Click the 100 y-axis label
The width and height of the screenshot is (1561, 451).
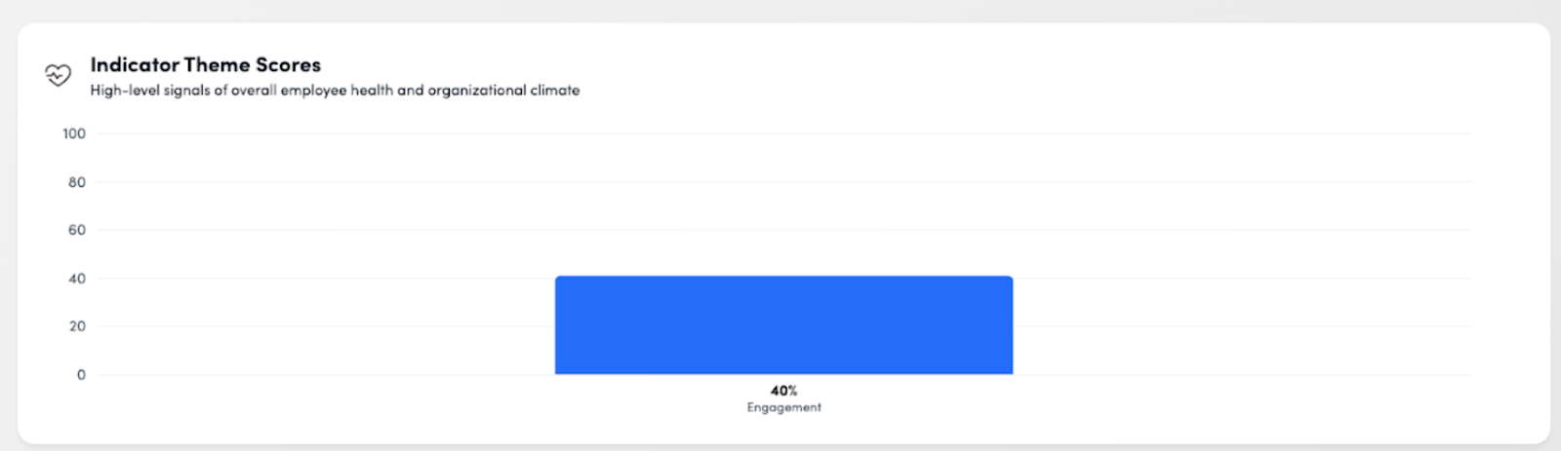(x=74, y=133)
